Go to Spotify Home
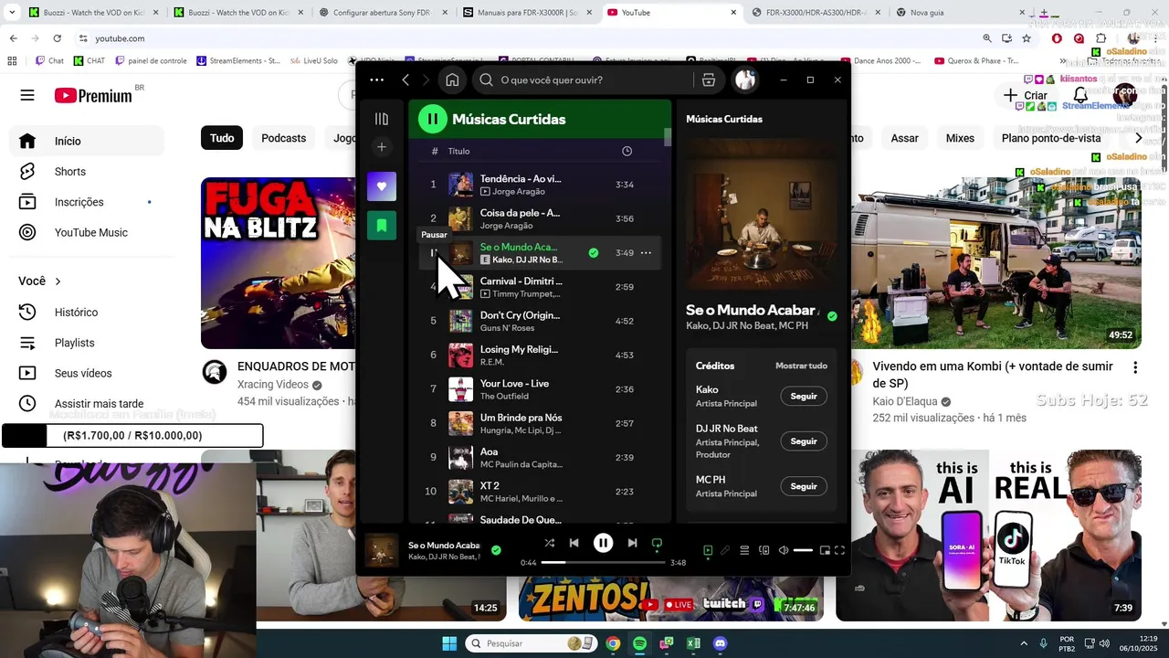 [452, 80]
